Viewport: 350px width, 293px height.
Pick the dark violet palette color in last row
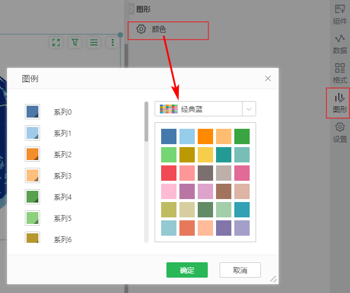pos(224,228)
